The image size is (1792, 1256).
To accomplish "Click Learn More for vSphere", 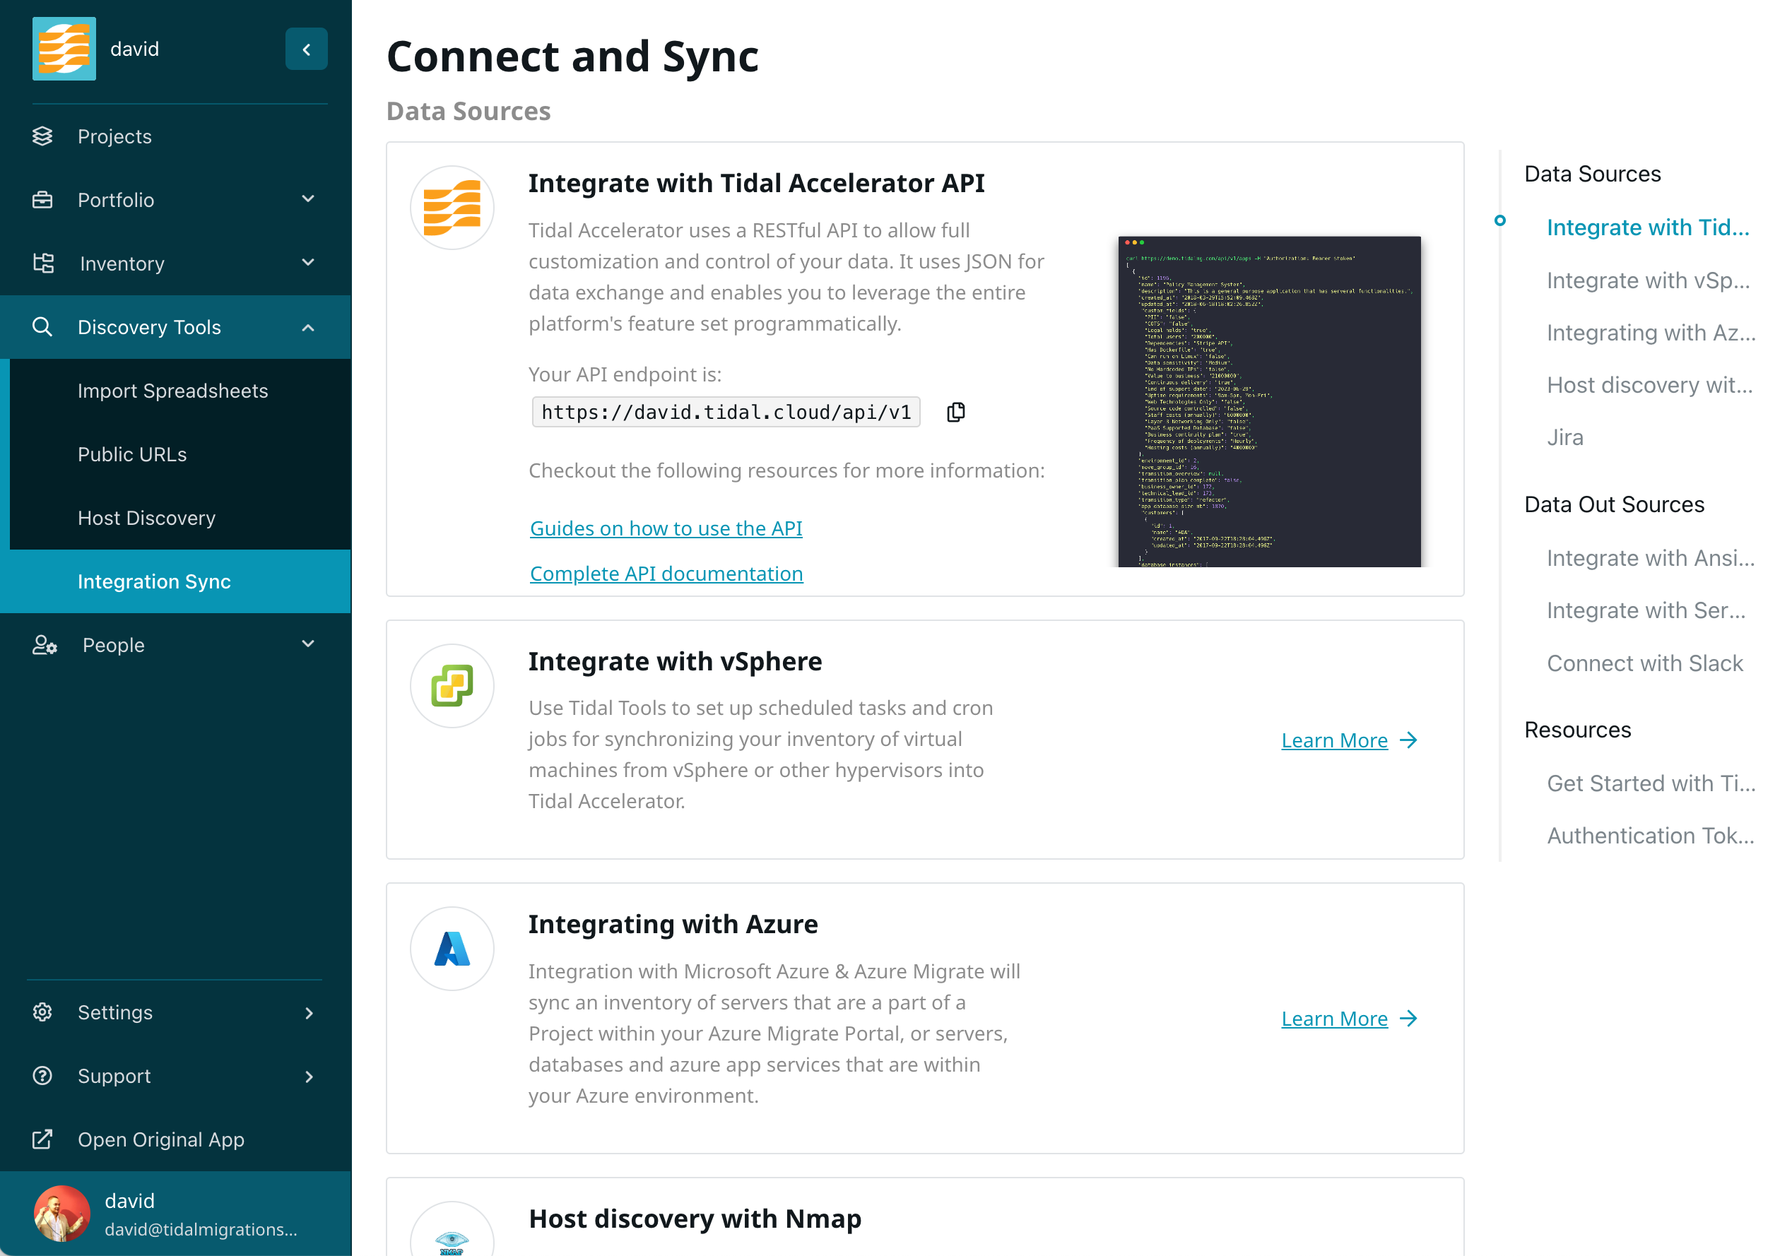I will (1334, 740).
